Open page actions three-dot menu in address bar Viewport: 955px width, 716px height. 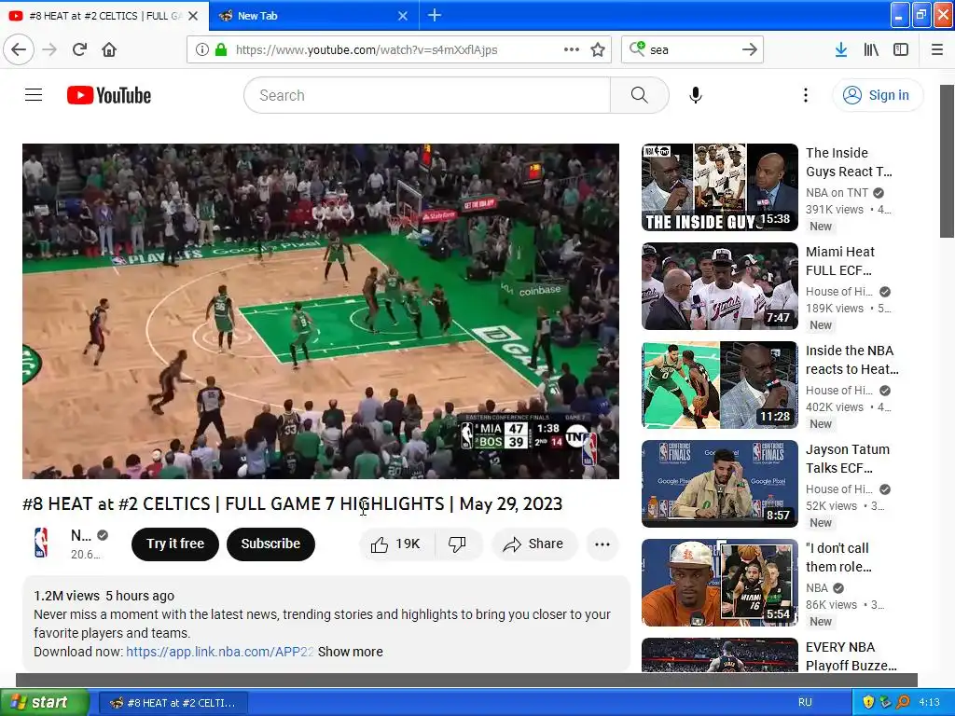572,49
